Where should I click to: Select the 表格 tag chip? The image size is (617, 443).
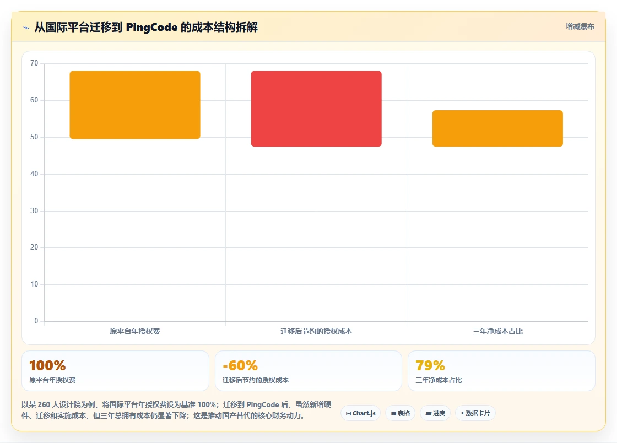coord(400,413)
